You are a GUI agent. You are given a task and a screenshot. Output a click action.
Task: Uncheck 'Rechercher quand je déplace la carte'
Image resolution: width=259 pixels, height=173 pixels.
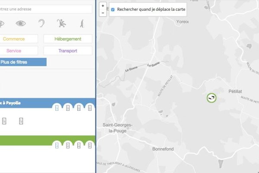click(113, 9)
